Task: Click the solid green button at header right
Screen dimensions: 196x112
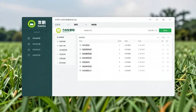Action: click(165, 30)
